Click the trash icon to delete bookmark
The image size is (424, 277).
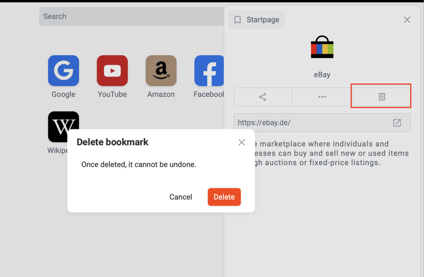[x=382, y=97]
